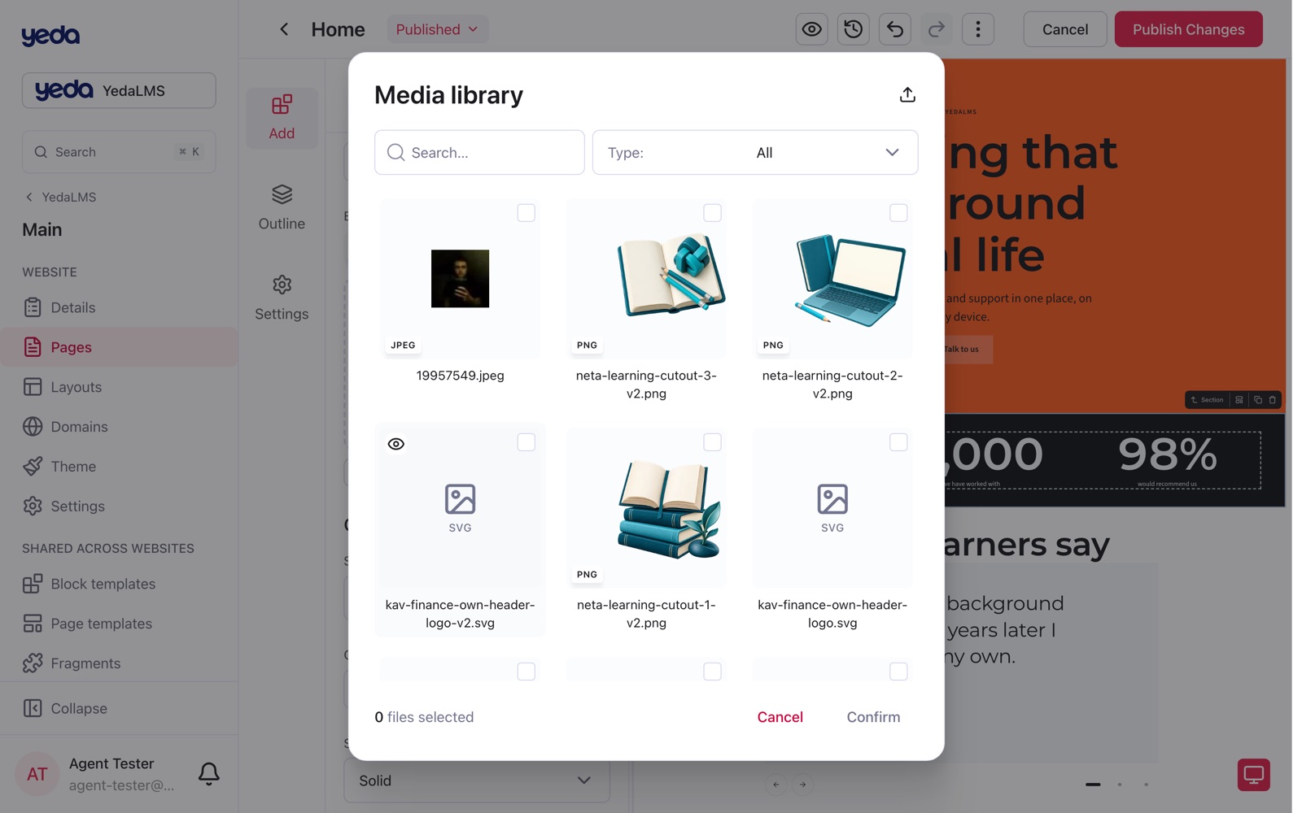The height and width of the screenshot is (813, 1302).
Task: Open Layouts in the sidebar
Action: click(119, 387)
